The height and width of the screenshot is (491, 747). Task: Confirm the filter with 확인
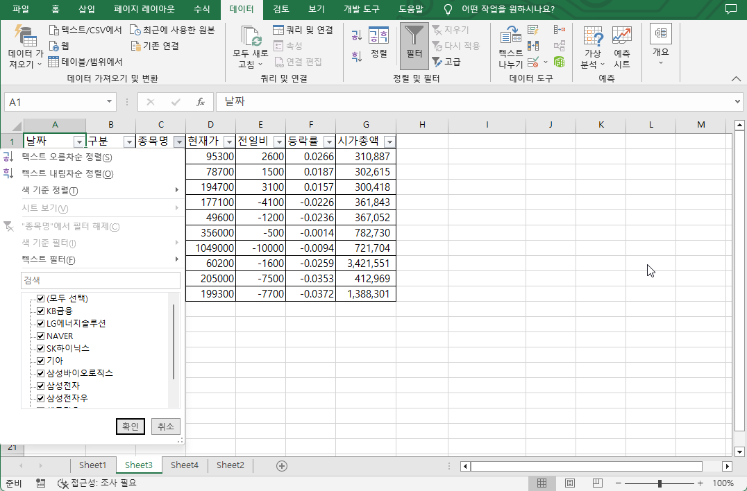130,427
